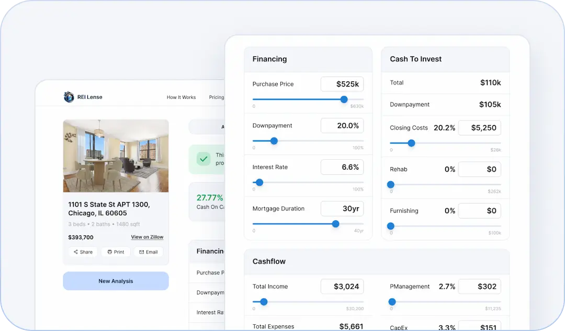Click the PManagement $302 field
This screenshot has height=331, width=565.
(480, 287)
